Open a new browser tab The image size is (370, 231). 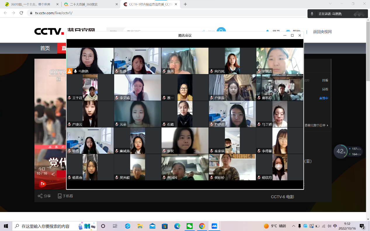185,4
